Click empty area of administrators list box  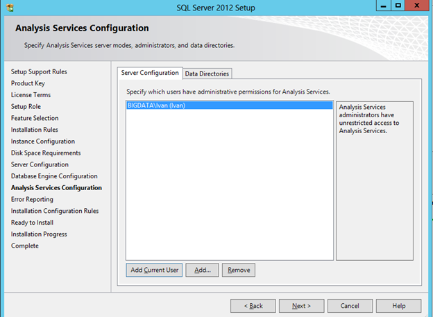(230, 185)
